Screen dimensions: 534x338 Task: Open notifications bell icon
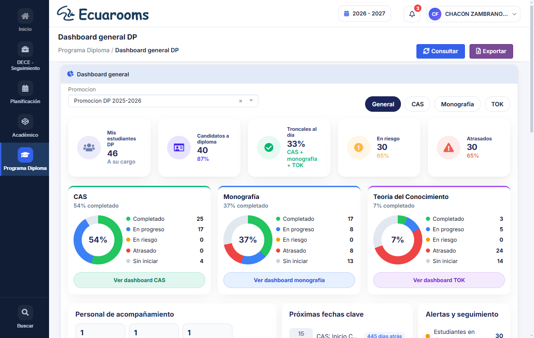click(412, 14)
